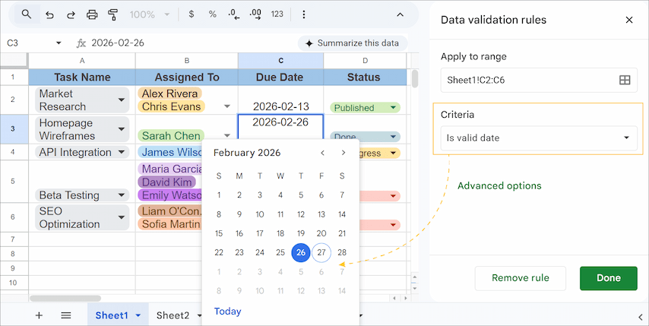
Task: Open the all sheets list icon
Action: coord(66,315)
